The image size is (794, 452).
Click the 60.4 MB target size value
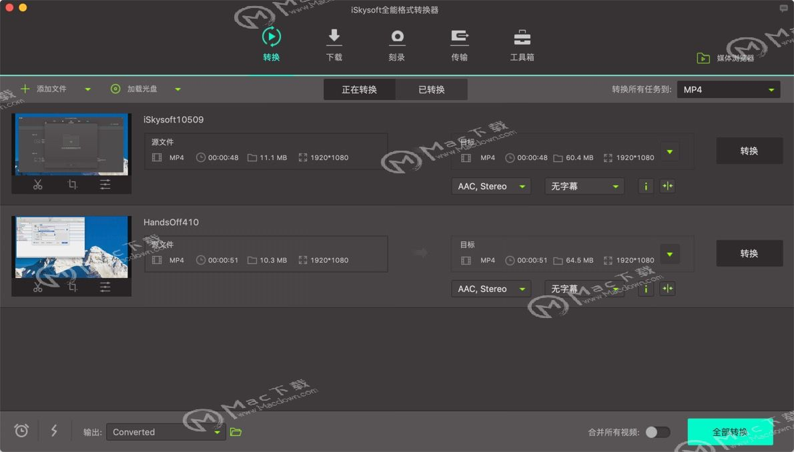tap(580, 157)
